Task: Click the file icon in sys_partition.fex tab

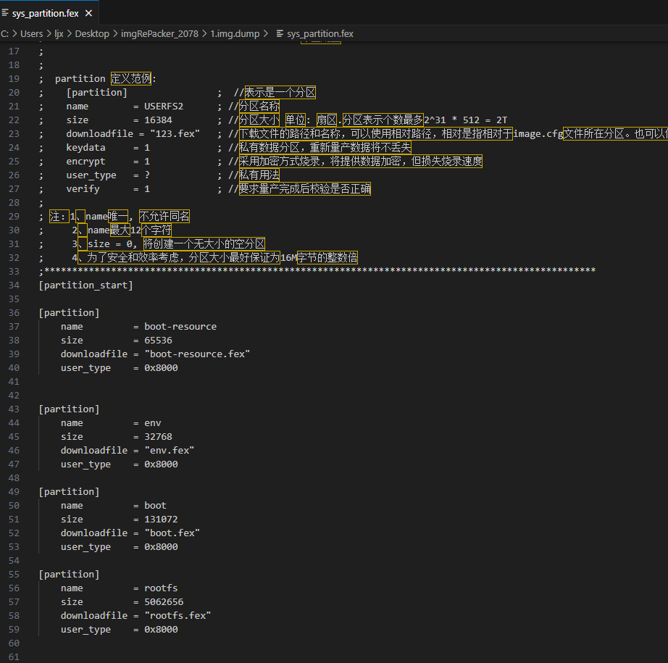Action: click(x=5, y=13)
